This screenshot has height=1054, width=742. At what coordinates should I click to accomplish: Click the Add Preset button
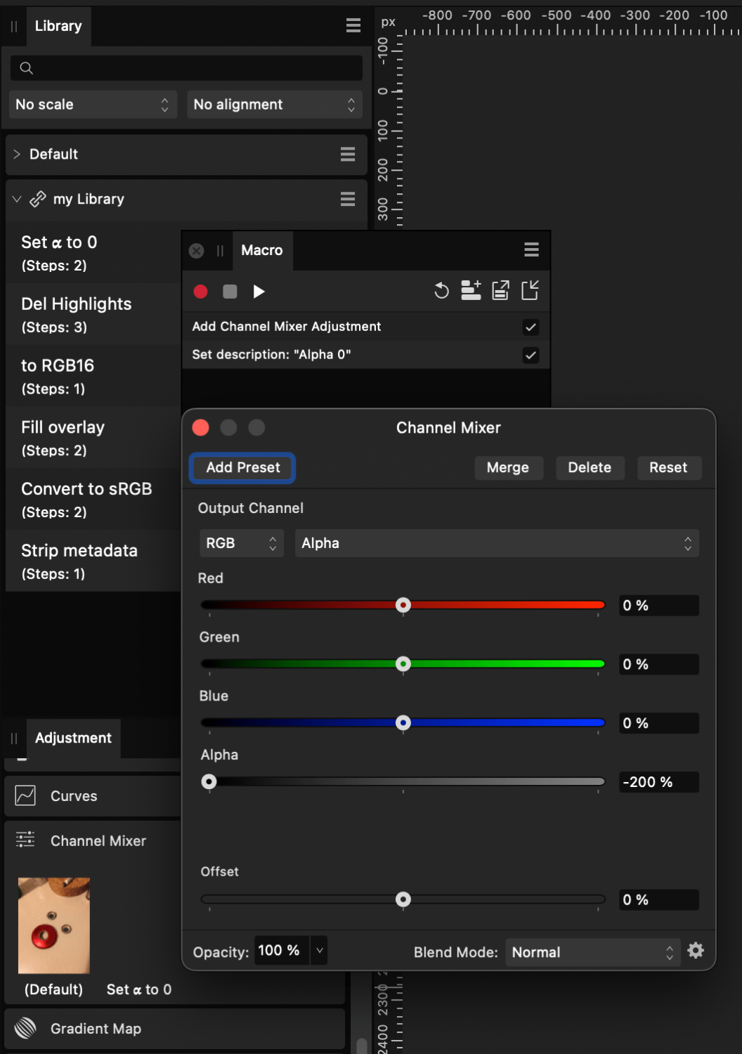[x=242, y=467]
